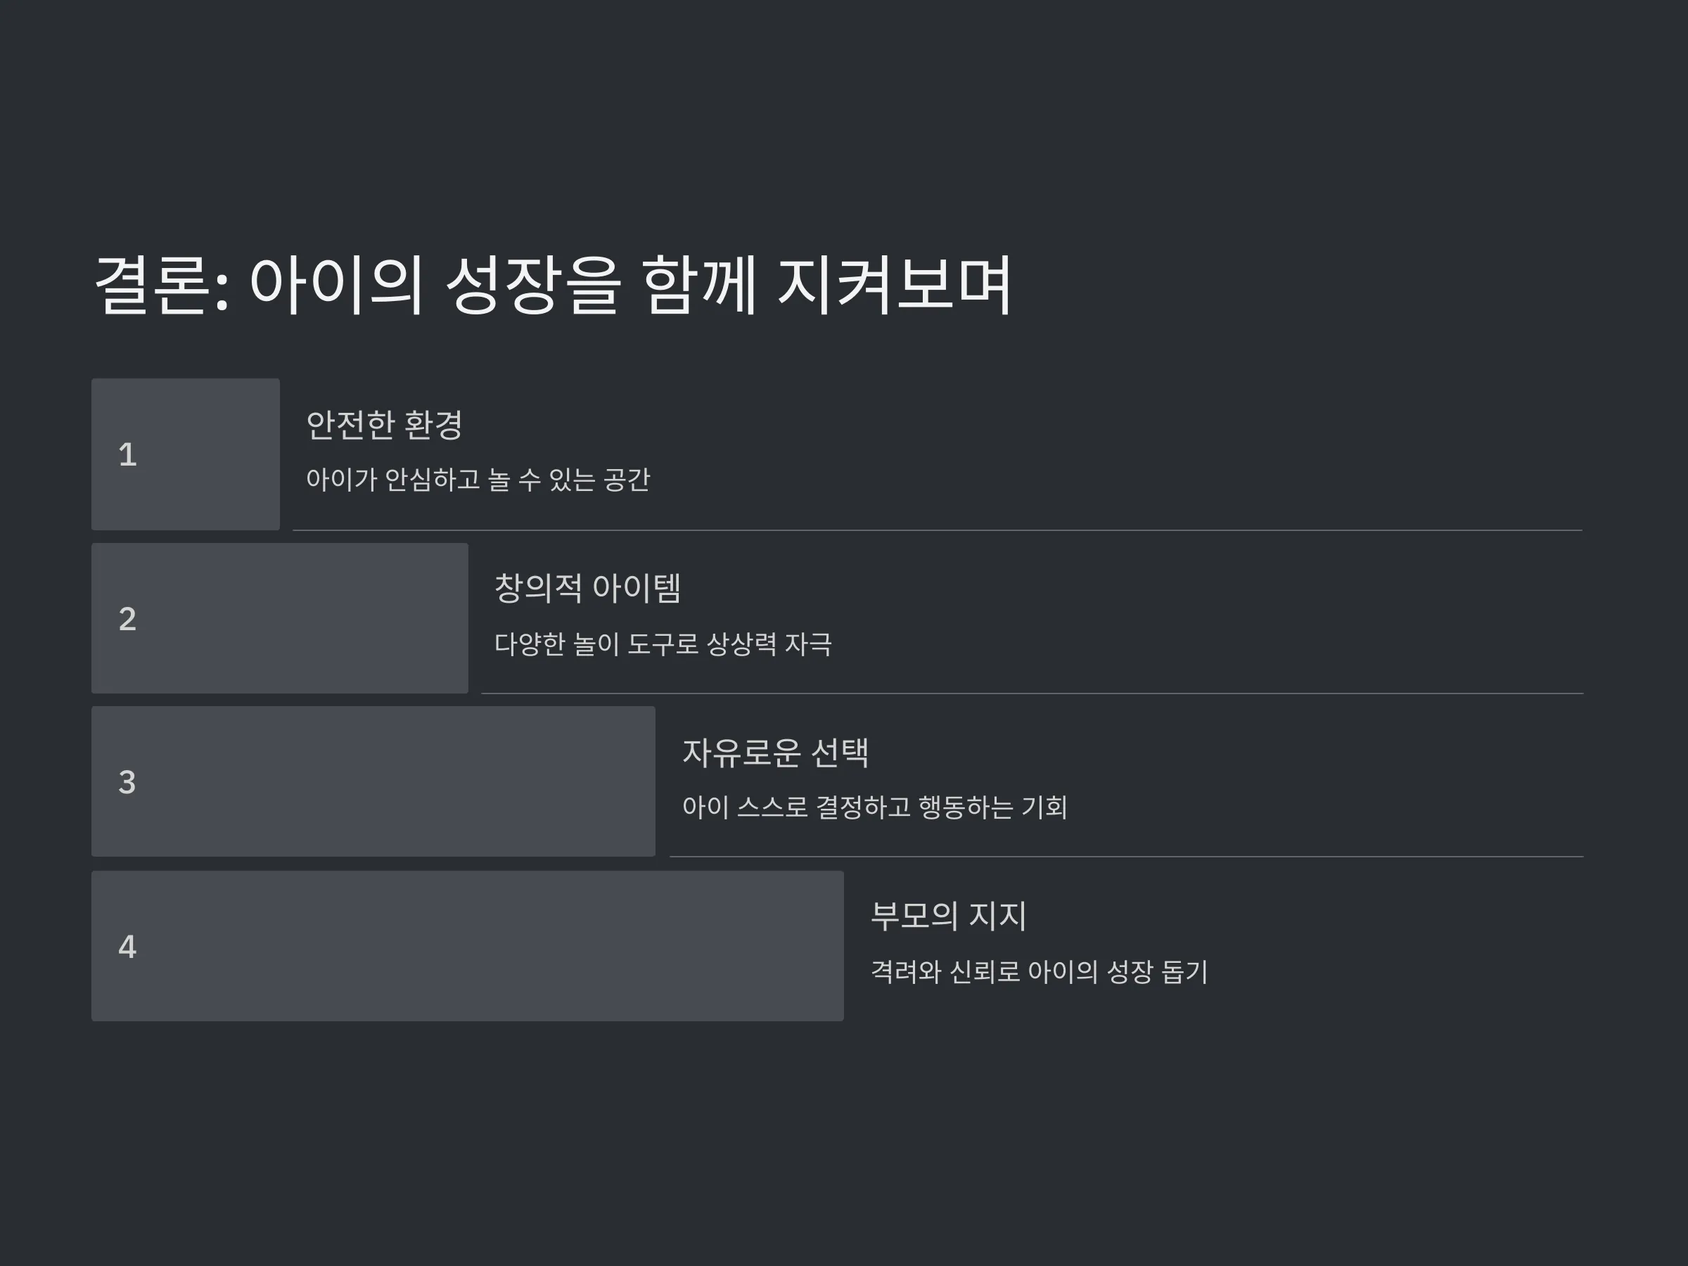This screenshot has height=1266, width=1688.
Task: Click the digit 1 in the first block
Action: pyautogui.click(x=127, y=455)
